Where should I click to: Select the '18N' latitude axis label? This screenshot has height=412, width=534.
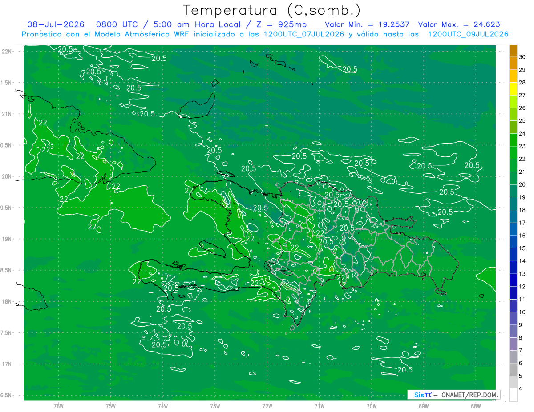tap(6, 301)
